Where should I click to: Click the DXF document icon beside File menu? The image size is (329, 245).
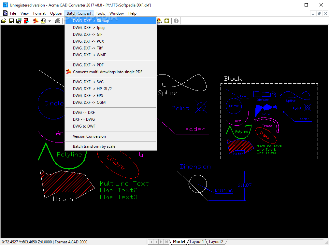5,13
